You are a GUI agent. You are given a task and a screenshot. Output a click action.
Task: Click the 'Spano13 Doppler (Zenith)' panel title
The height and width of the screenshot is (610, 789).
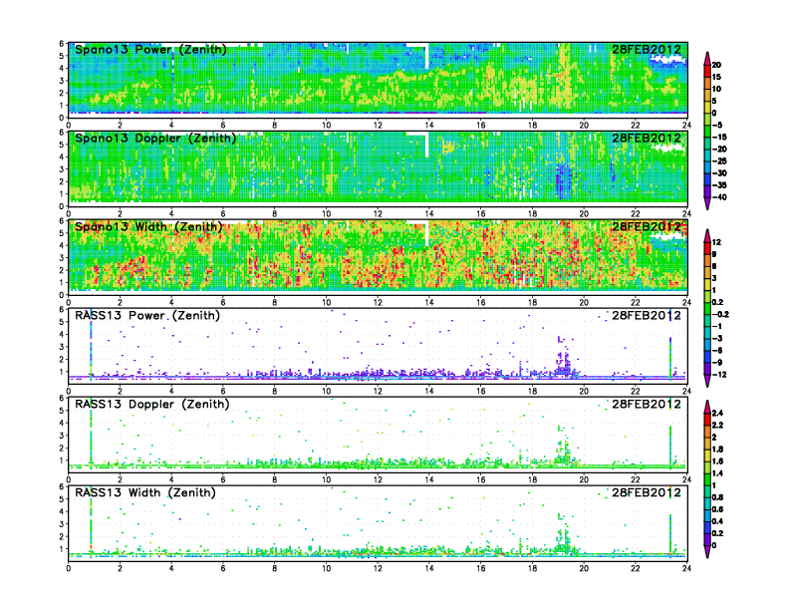[x=155, y=139]
